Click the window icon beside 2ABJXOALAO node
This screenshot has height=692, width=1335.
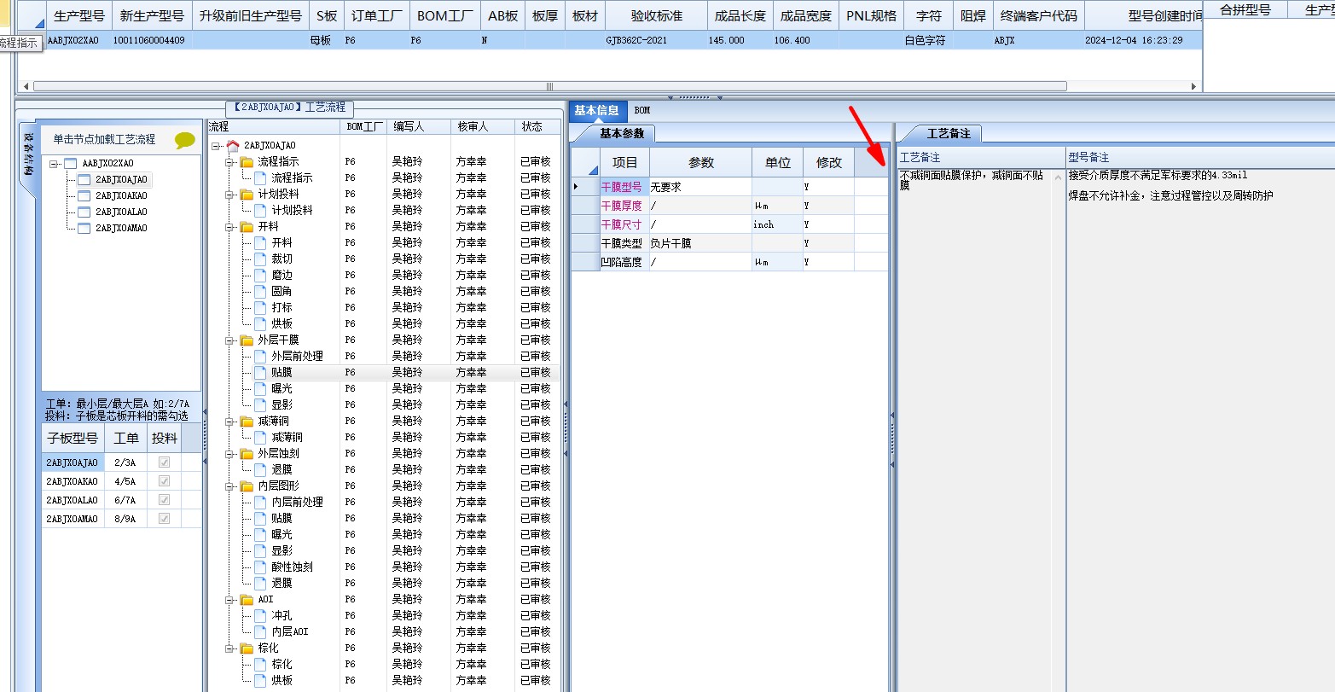click(84, 212)
